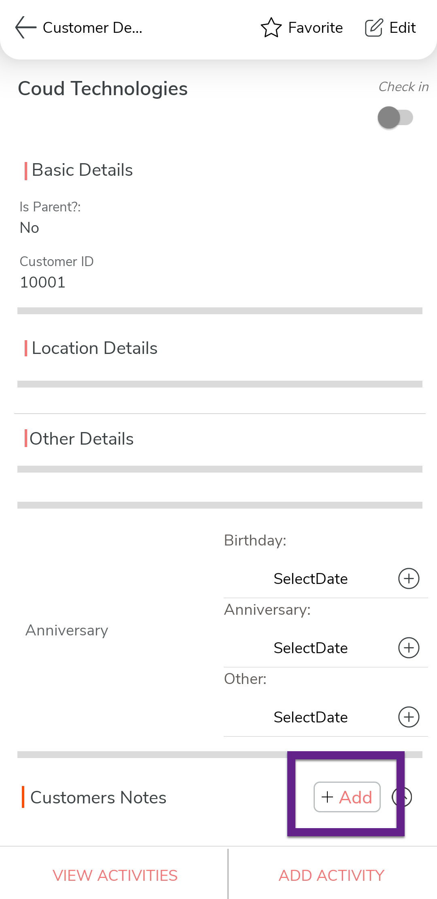437x899 pixels.
Task: Click plus icon next to Anniversary SelectDate
Action: pos(409,648)
